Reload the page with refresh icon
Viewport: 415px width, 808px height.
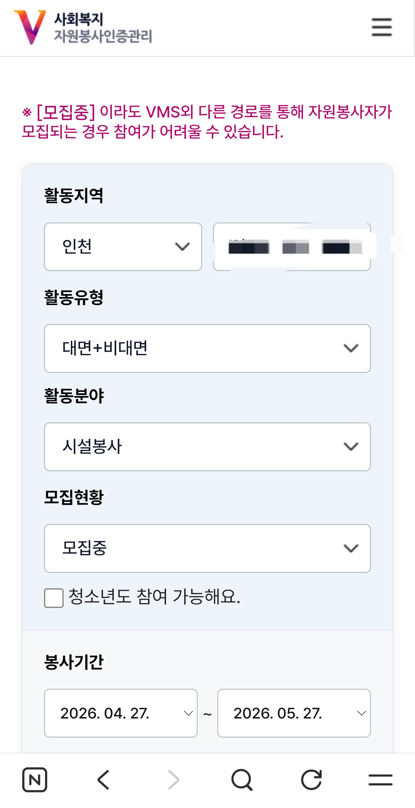tap(311, 780)
